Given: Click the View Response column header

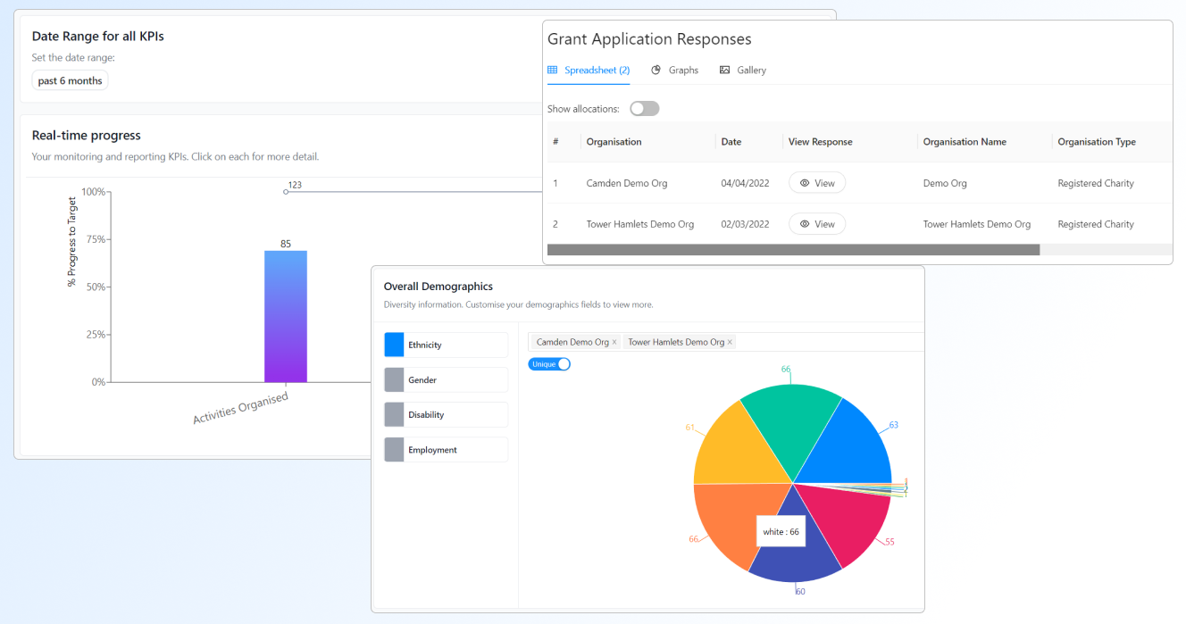Looking at the screenshot, I should point(821,142).
